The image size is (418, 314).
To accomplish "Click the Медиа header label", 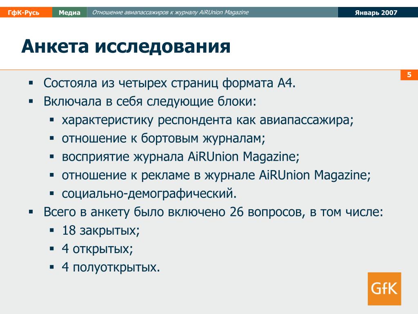I will coord(69,13).
